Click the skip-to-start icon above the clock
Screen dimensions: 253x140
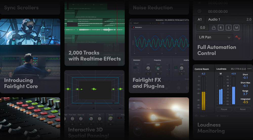(199, 3)
